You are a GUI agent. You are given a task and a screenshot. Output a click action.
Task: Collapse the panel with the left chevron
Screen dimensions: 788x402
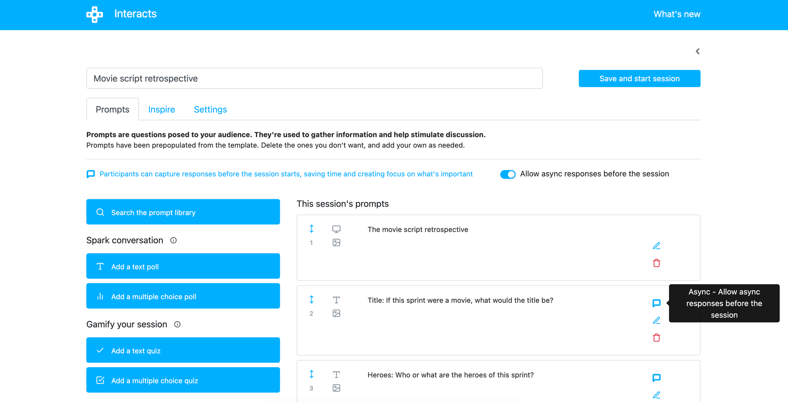[x=697, y=52]
